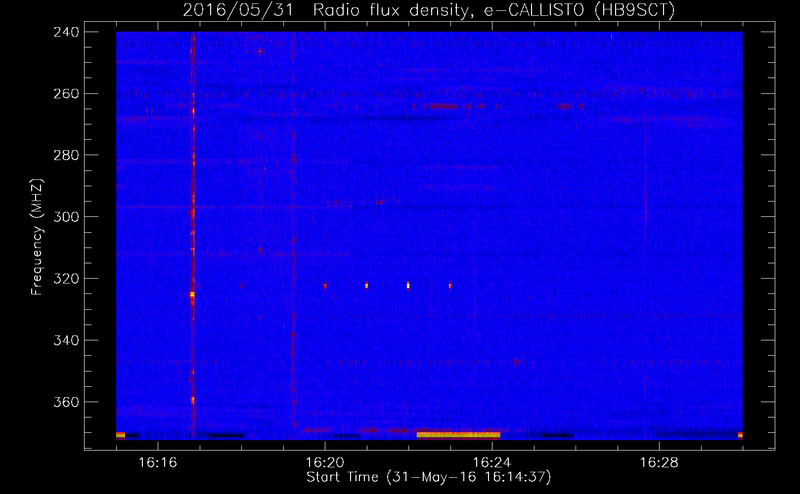The width and height of the screenshot is (800, 494).
Task: Click the 16:24 time tick label
Action: click(x=492, y=463)
